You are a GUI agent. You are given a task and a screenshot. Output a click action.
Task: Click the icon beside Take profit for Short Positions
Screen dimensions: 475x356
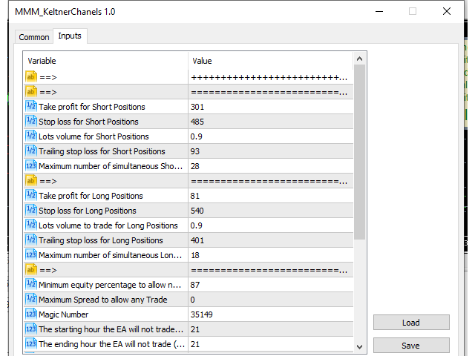[x=31, y=106]
